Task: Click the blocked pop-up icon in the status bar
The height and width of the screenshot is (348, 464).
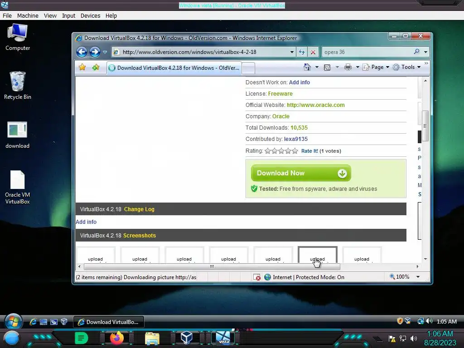Action: 257,277
